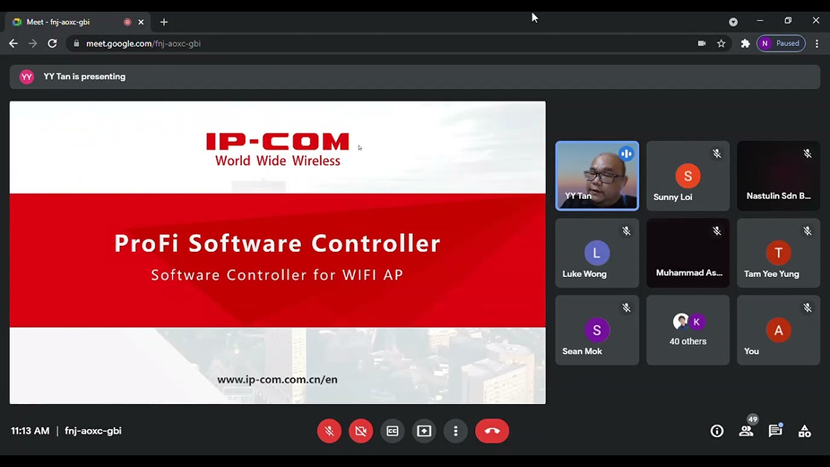The height and width of the screenshot is (467, 830).
Task: Open camera permission icon in address bar
Action: point(702,43)
